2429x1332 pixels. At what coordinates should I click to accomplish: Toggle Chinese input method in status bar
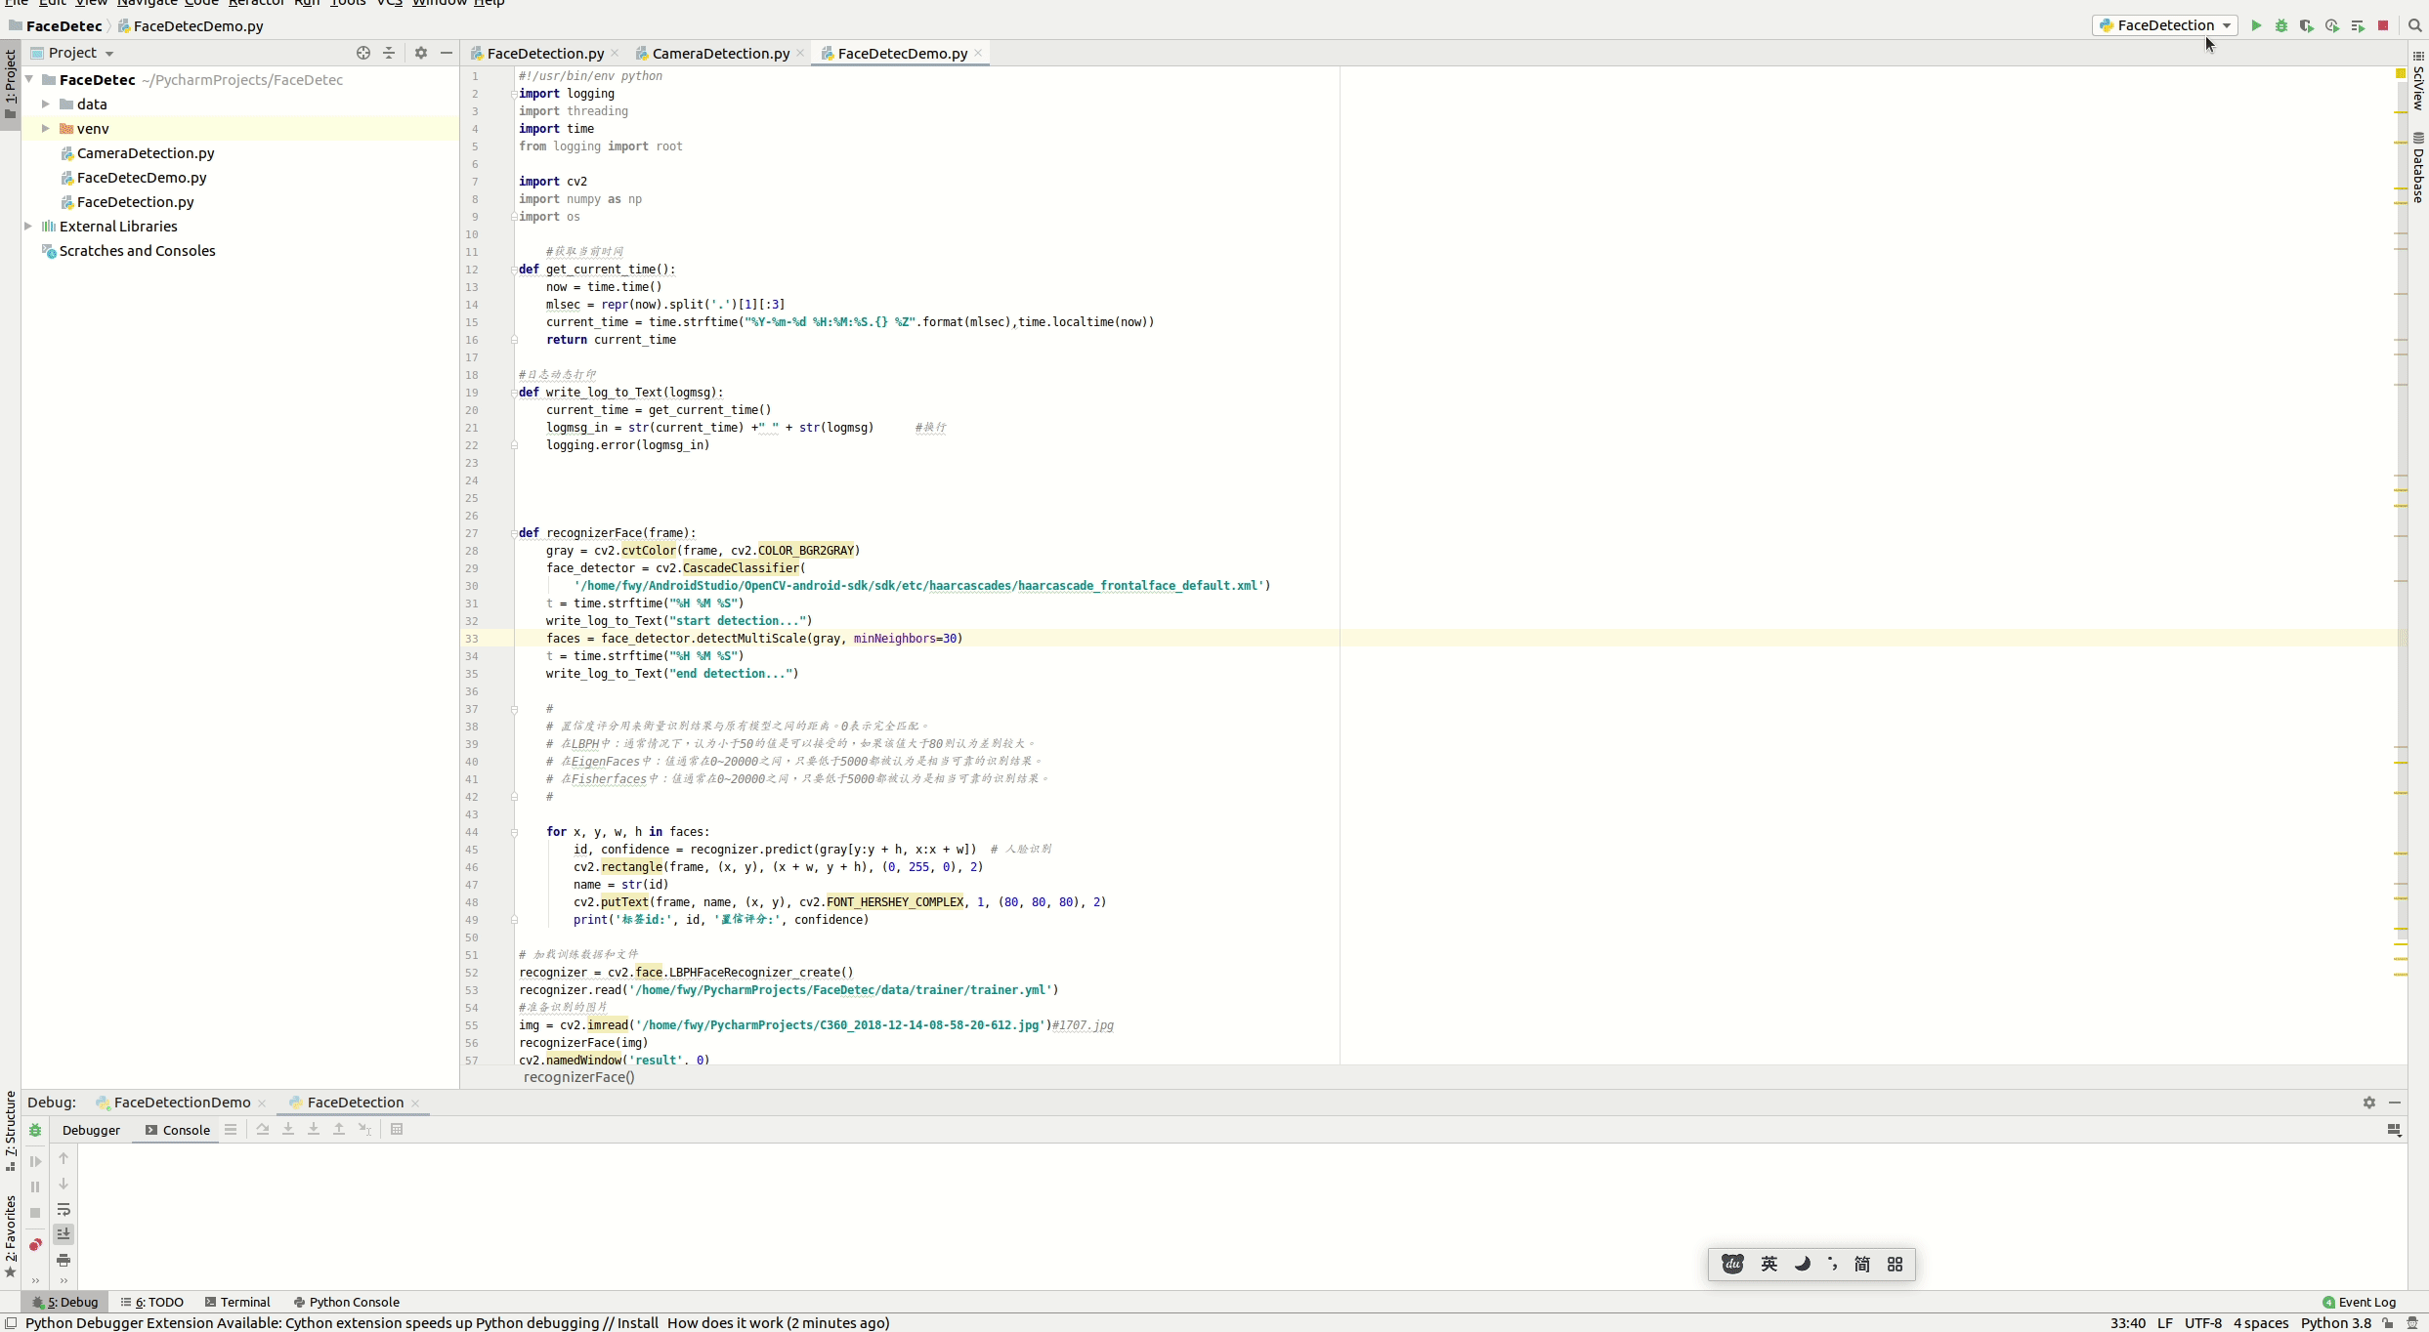coord(1768,1263)
